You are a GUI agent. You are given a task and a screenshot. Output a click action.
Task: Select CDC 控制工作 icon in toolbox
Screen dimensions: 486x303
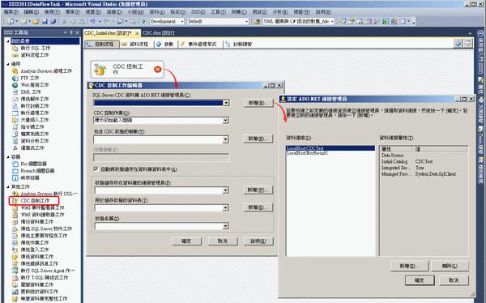point(15,201)
